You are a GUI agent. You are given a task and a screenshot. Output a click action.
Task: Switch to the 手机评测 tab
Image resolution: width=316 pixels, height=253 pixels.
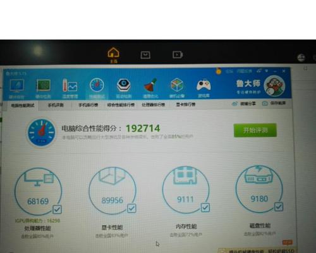(56, 105)
